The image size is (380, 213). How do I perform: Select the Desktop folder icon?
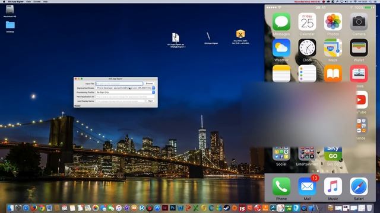pyautogui.click(x=10, y=25)
